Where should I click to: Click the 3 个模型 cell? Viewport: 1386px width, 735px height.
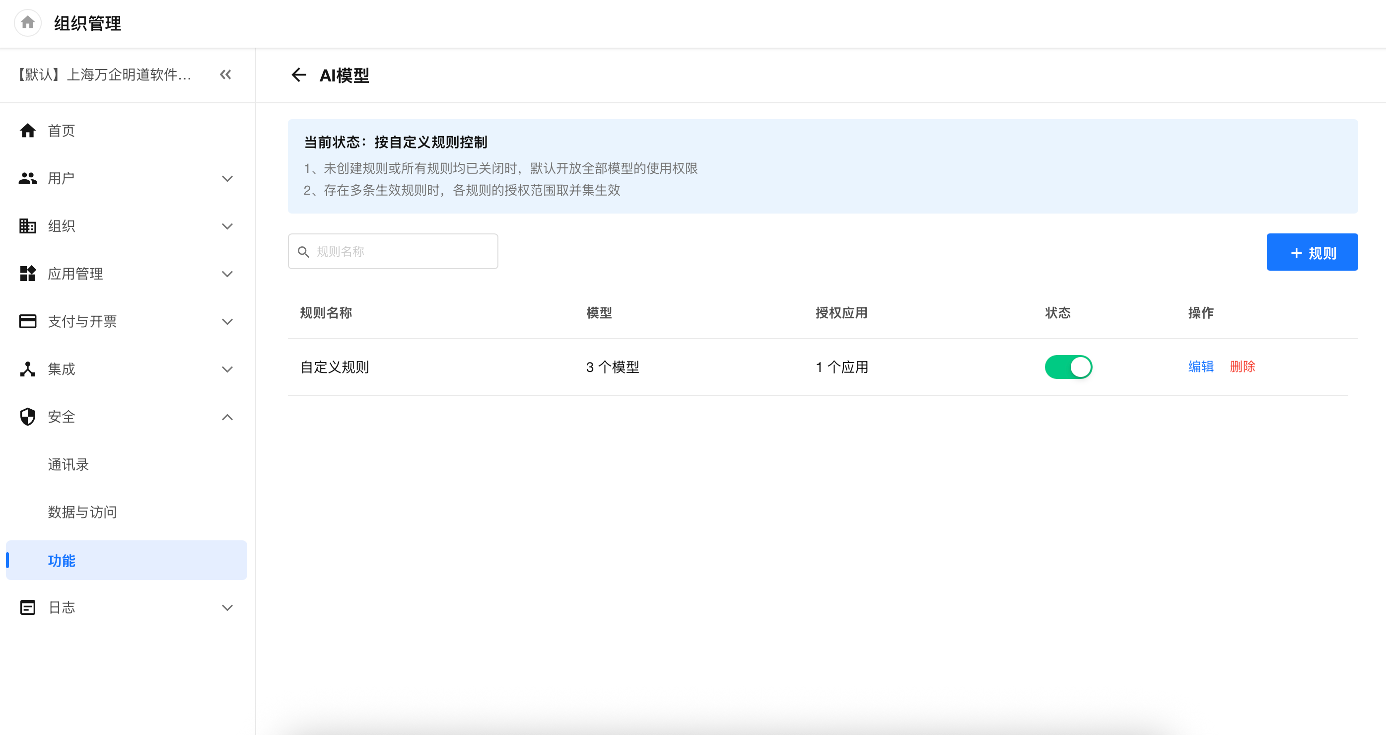[x=612, y=367]
